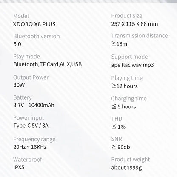Click the ≧ 90db SNR value
This screenshot has width=177, height=177.
click(121, 147)
